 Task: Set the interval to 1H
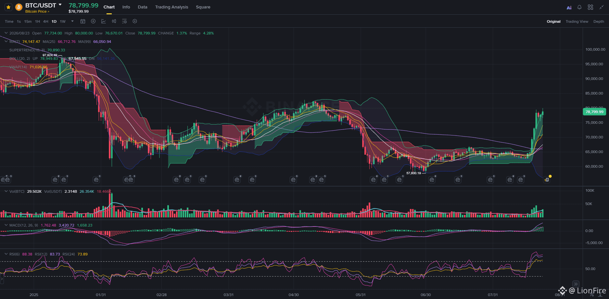click(37, 21)
